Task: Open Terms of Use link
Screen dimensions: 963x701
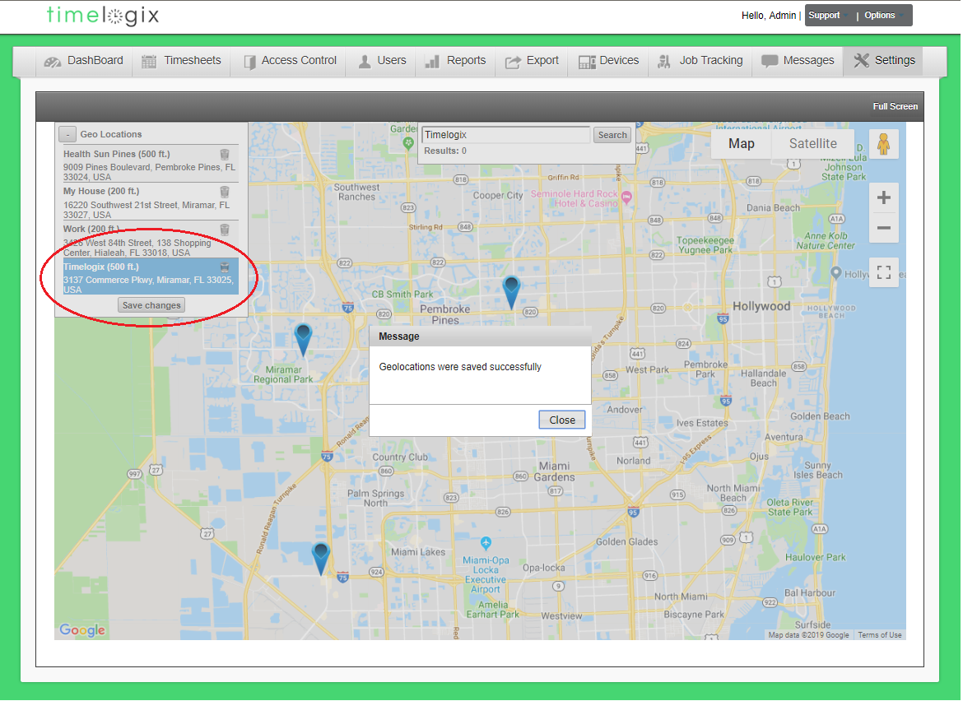Action: (x=880, y=634)
